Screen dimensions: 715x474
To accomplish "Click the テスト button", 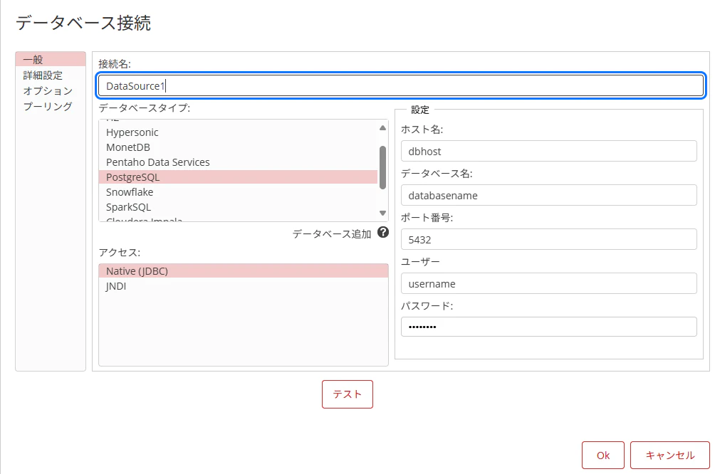I will [x=348, y=394].
